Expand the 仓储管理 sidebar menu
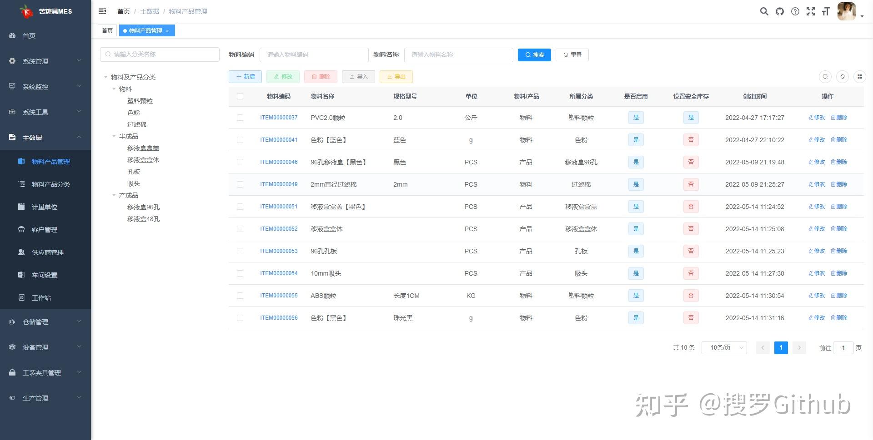Image resolution: width=873 pixels, height=440 pixels. 35,321
